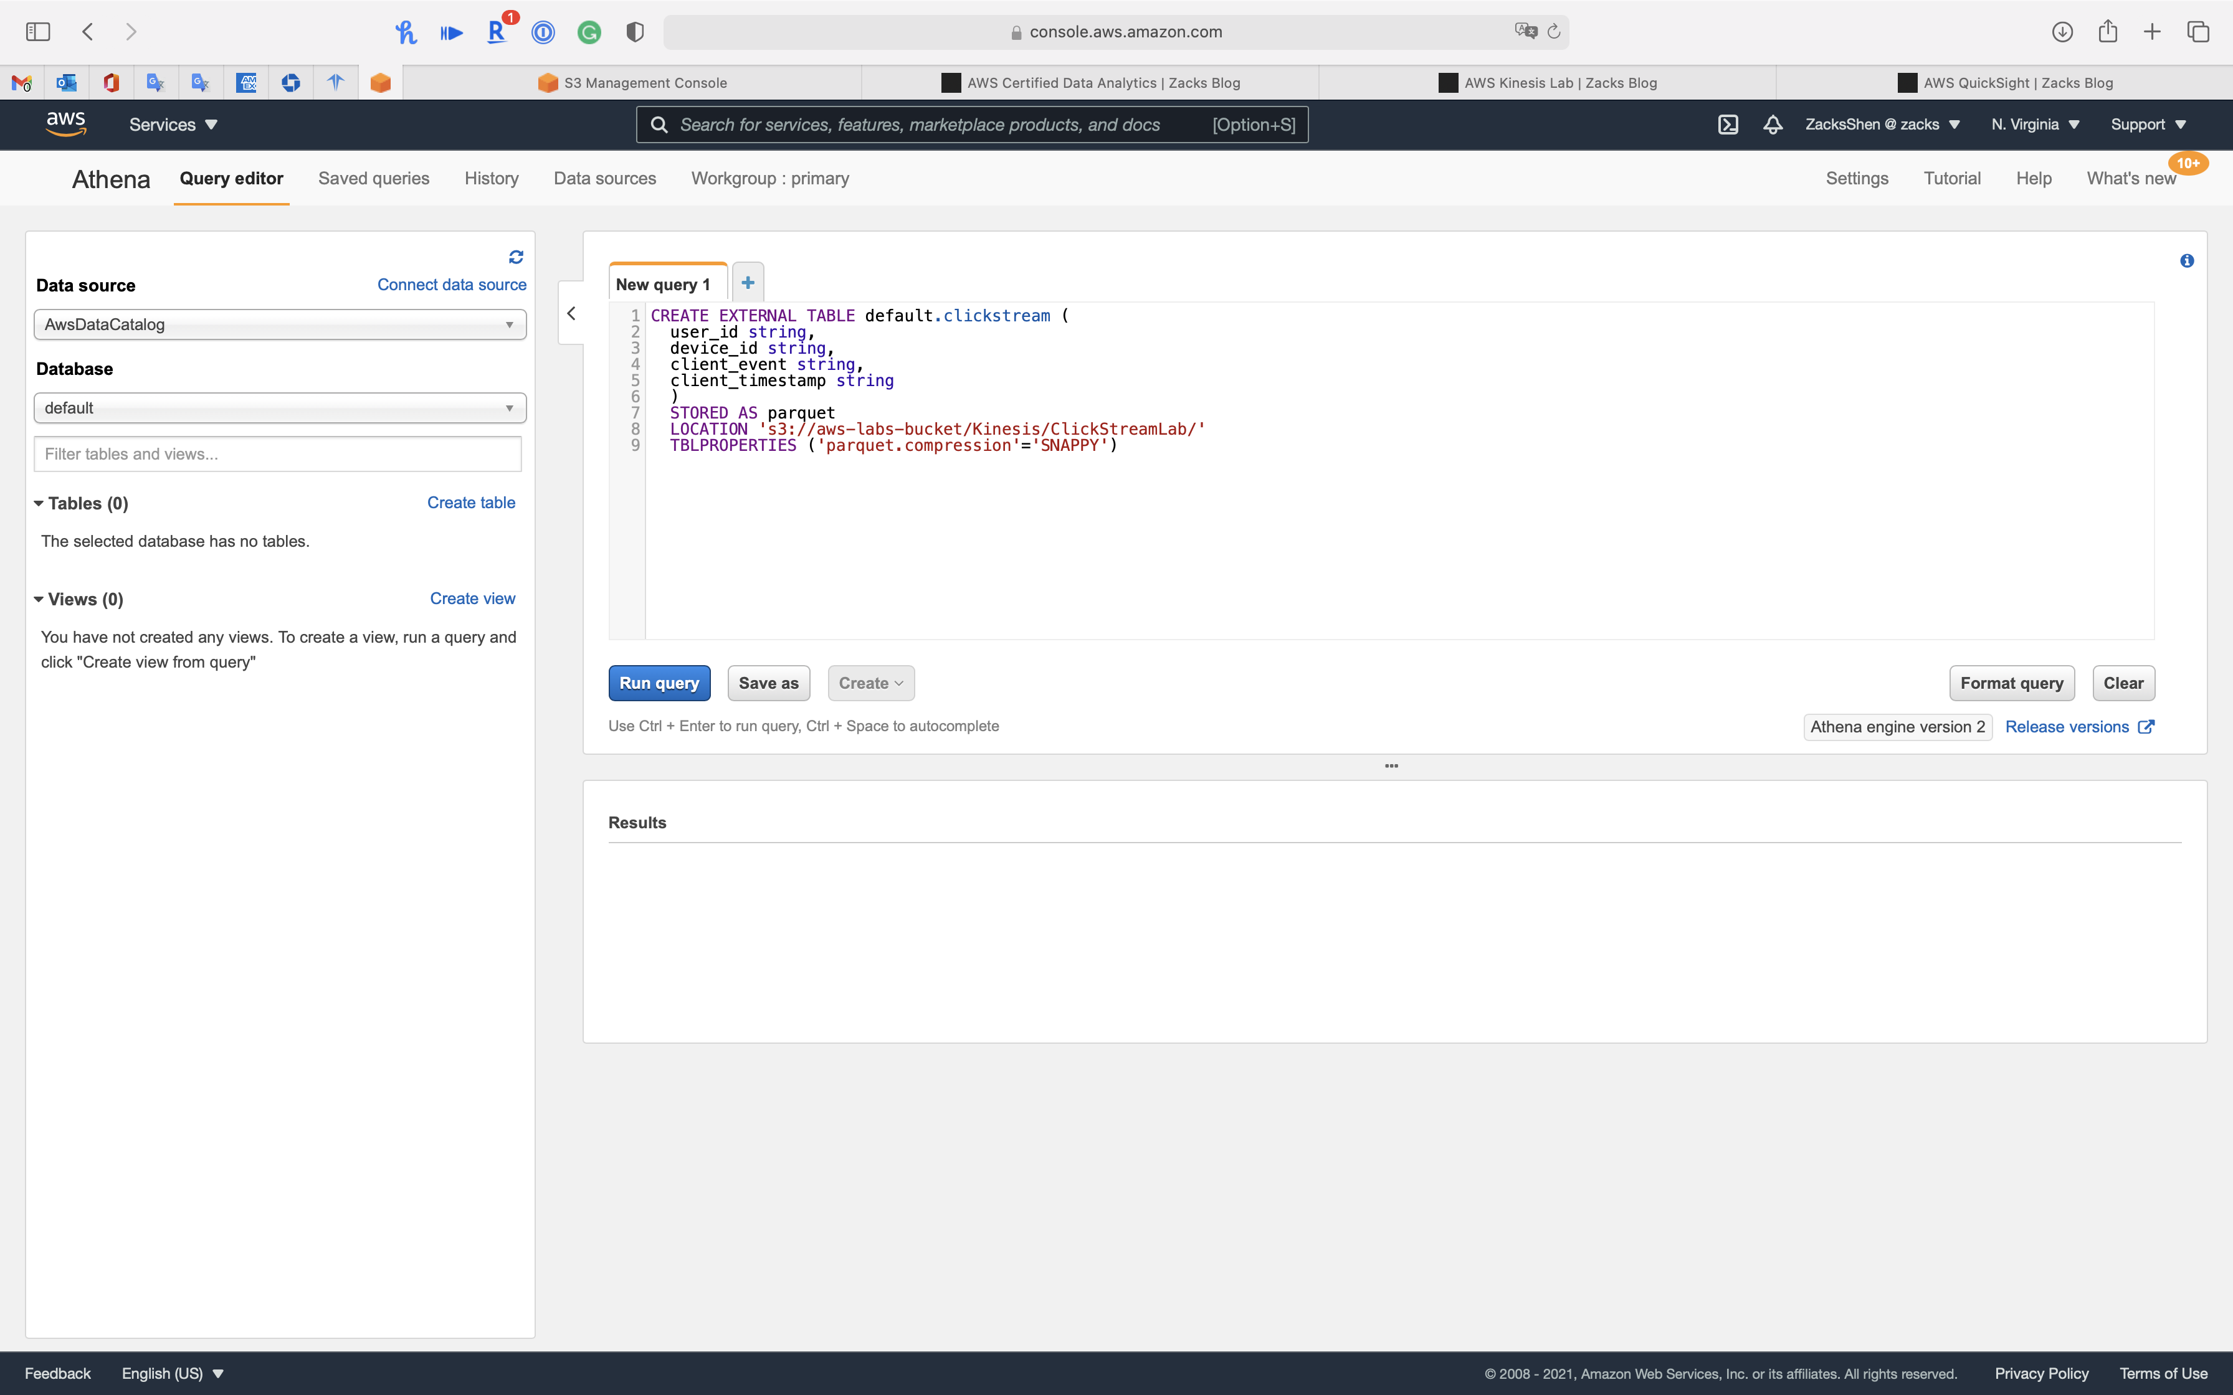Expand the Services menu
Image resolution: width=2233 pixels, height=1395 pixels.
tap(173, 125)
